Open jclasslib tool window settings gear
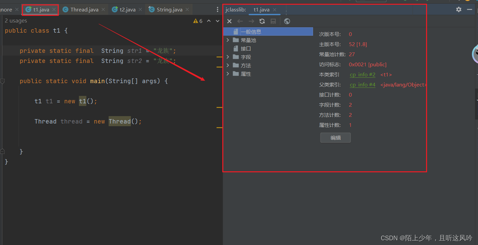Viewport: 478px width, 245px height. pyautogui.click(x=459, y=9)
